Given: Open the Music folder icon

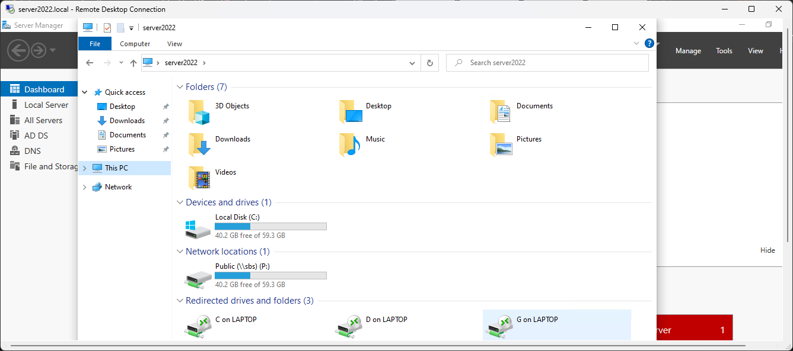Looking at the screenshot, I should click(x=350, y=144).
